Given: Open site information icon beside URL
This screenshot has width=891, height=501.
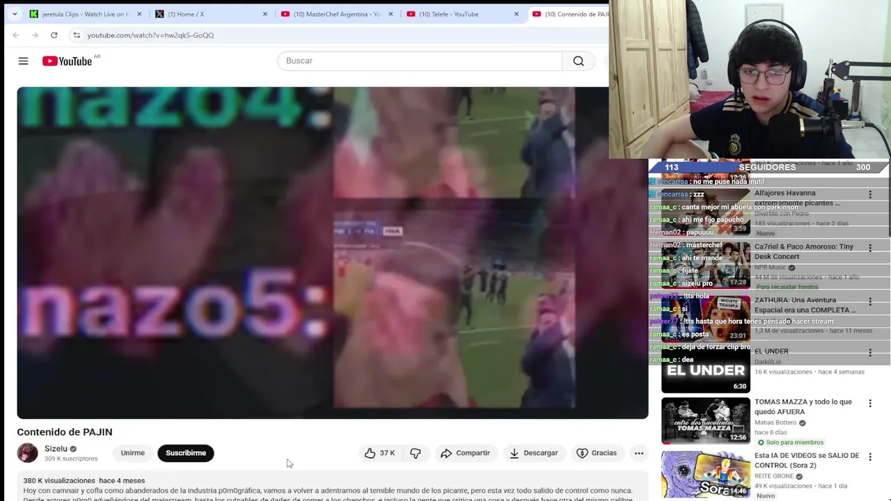Looking at the screenshot, I should point(77,35).
